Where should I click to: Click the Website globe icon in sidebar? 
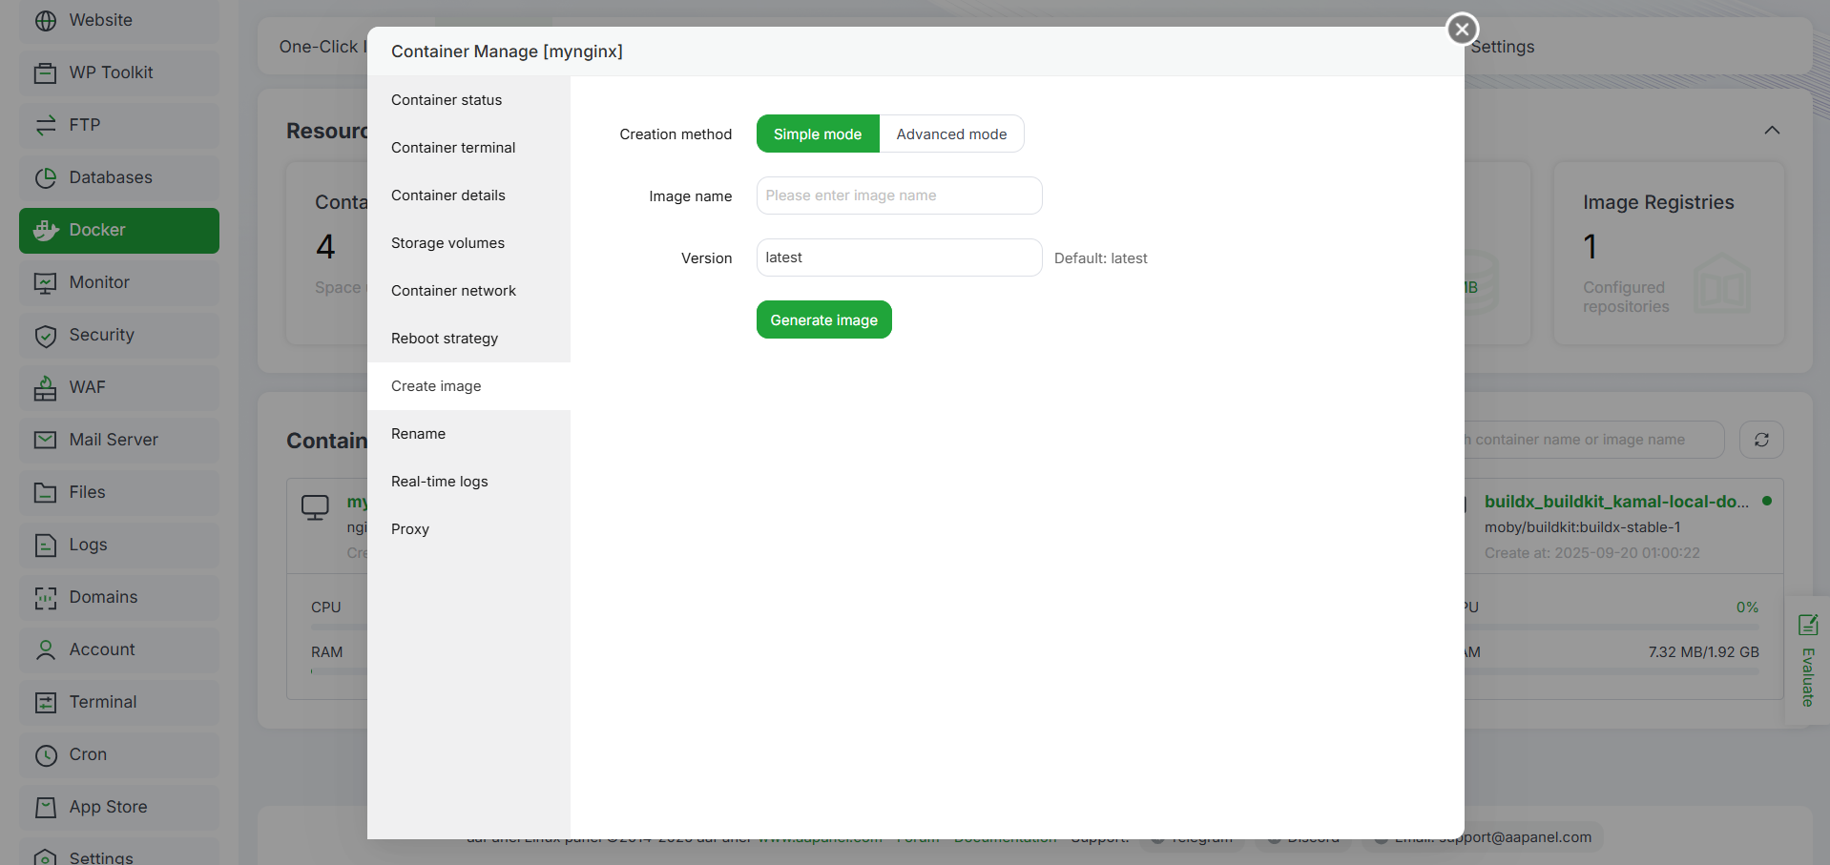point(45,20)
